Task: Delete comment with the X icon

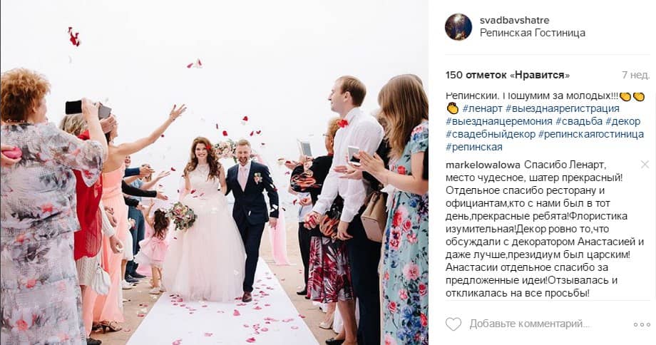Action: pyautogui.click(x=645, y=165)
